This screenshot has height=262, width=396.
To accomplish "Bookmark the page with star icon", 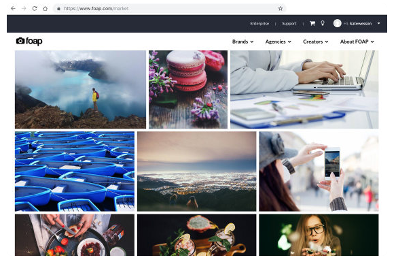I will [281, 8].
